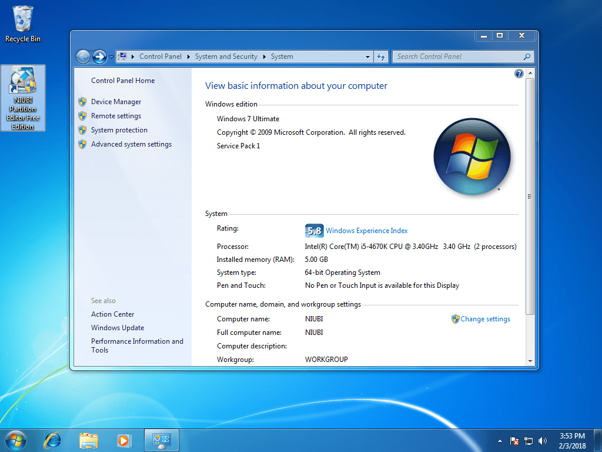Open System protection link
The width and height of the screenshot is (602, 452).
tap(119, 130)
